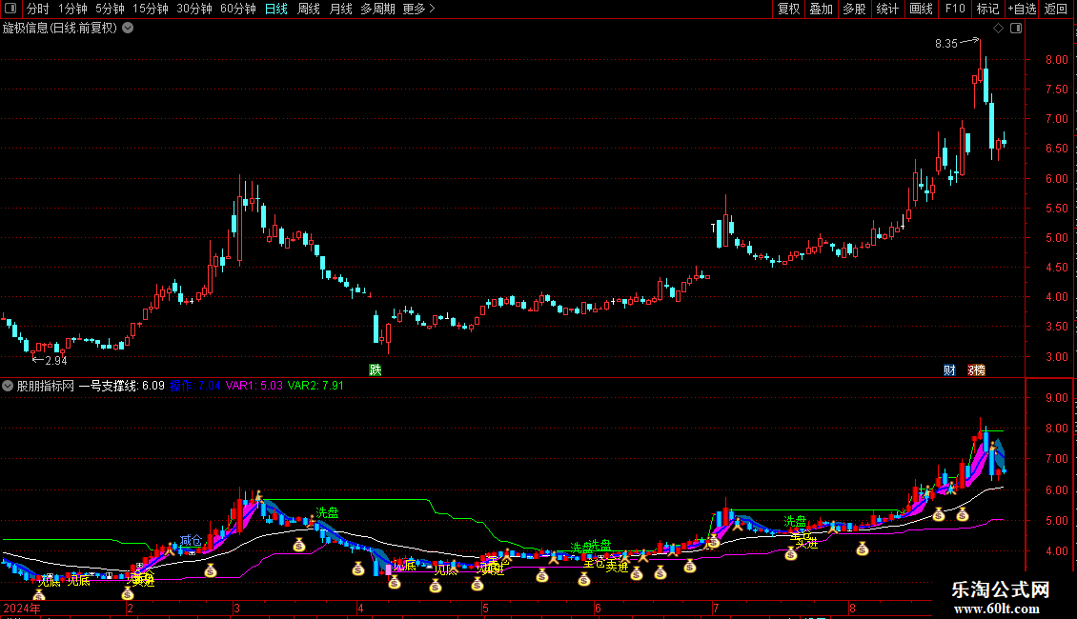This screenshot has width=1077, height=619.
Task: Click money bag icon below 减仓 signal
Action: click(211, 570)
